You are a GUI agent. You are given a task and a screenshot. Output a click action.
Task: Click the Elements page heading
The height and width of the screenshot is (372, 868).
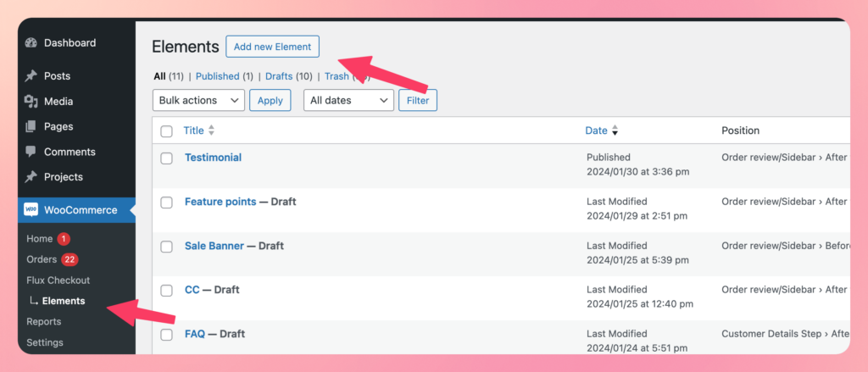[186, 47]
